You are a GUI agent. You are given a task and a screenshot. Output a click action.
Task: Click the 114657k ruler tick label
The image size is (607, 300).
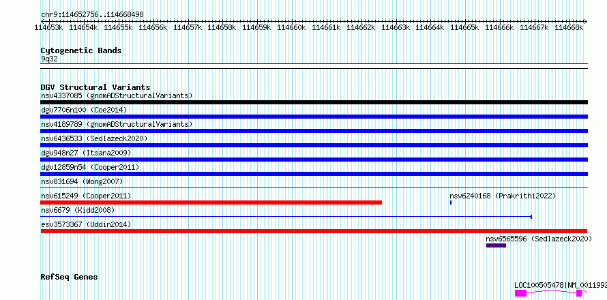(187, 27)
